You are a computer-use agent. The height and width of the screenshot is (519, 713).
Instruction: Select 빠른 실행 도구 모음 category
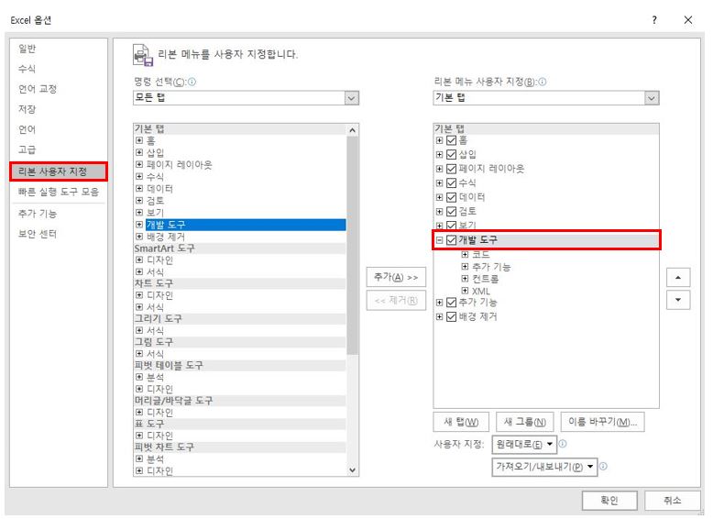point(59,192)
